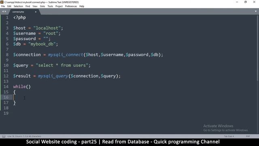
Task: Click the mysqli_query function name
Action: tap(53, 76)
